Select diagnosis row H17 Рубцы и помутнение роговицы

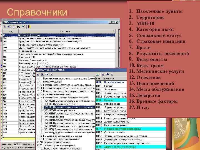(131, 129)
